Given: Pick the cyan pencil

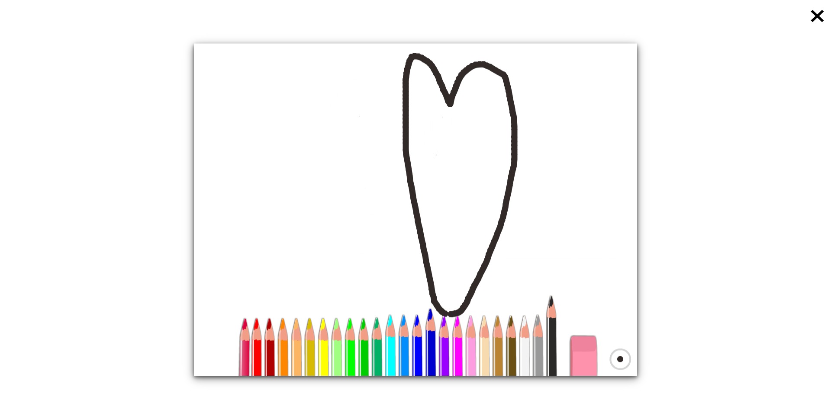Looking at the screenshot, I should (x=390, y=345).
